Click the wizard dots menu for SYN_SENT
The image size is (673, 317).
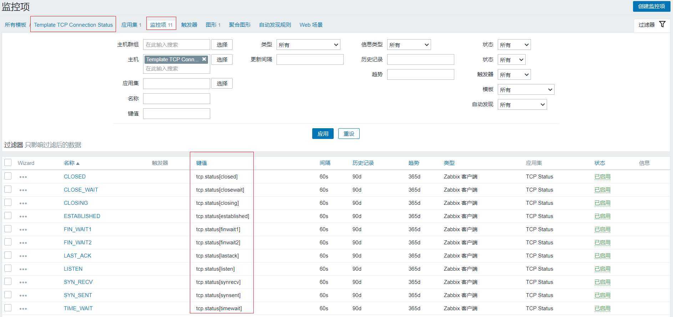(x=23, y=296)
